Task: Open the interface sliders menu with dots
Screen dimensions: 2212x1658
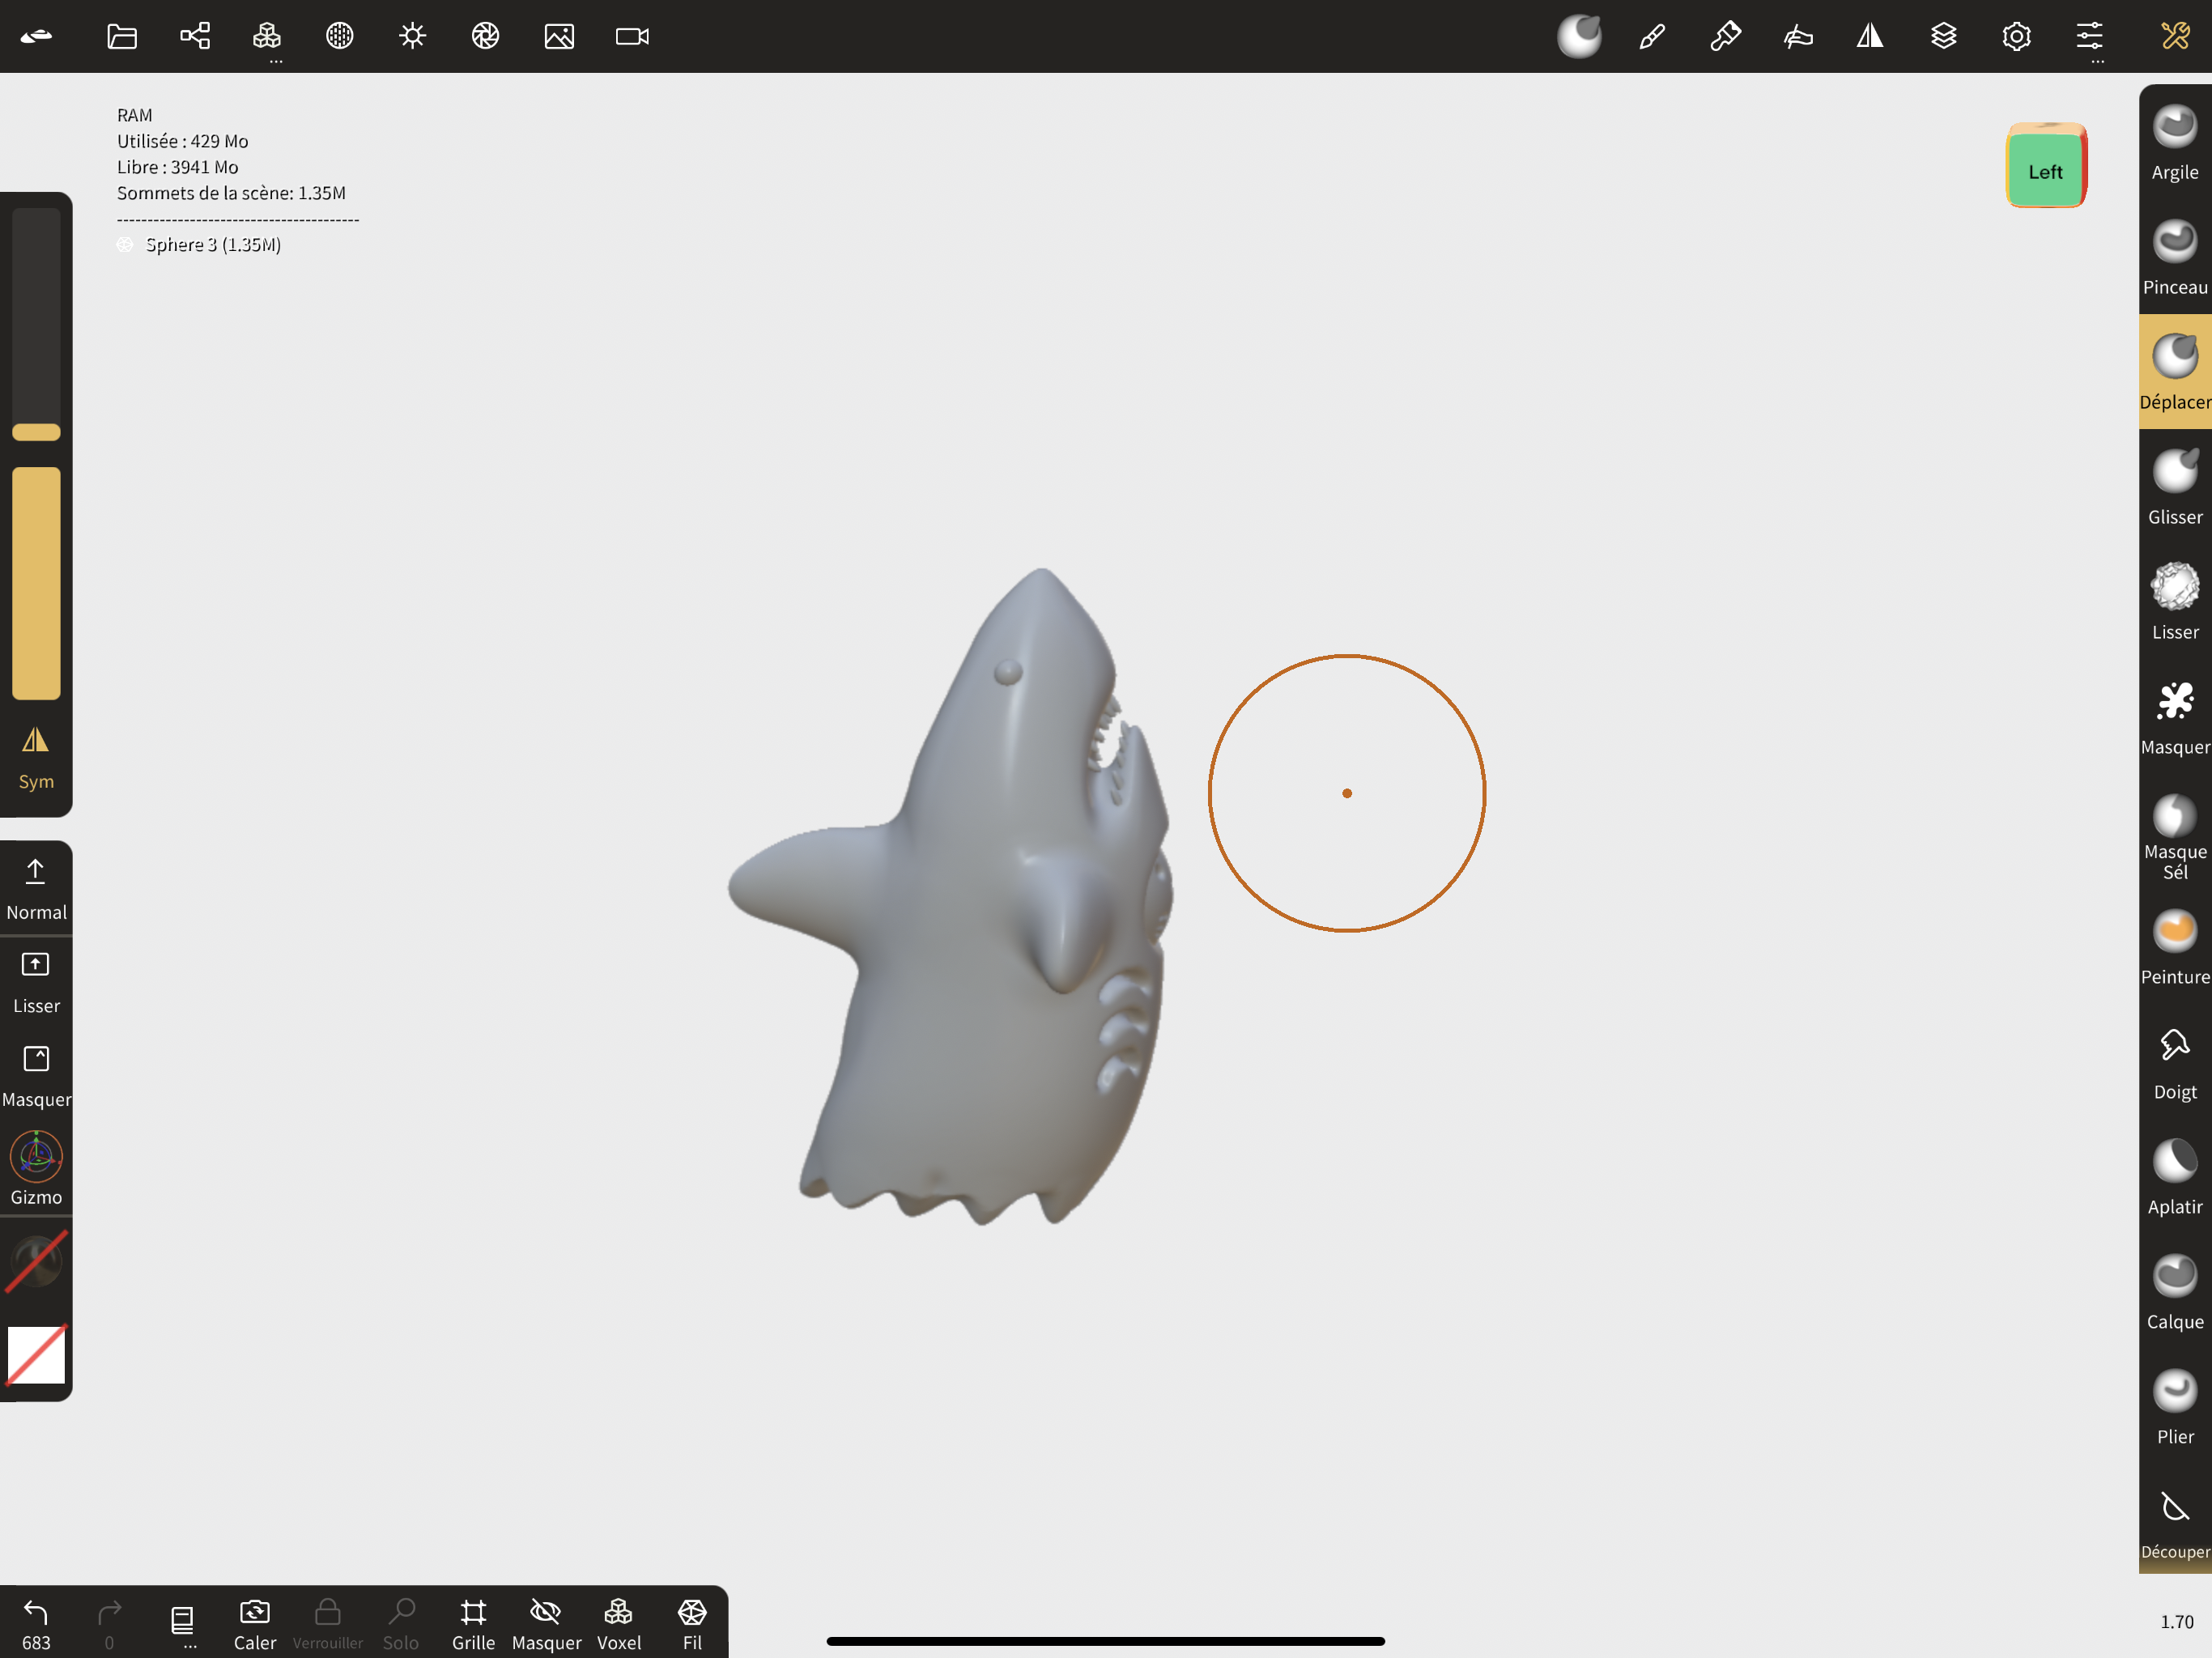Action: click(2089, 40)
